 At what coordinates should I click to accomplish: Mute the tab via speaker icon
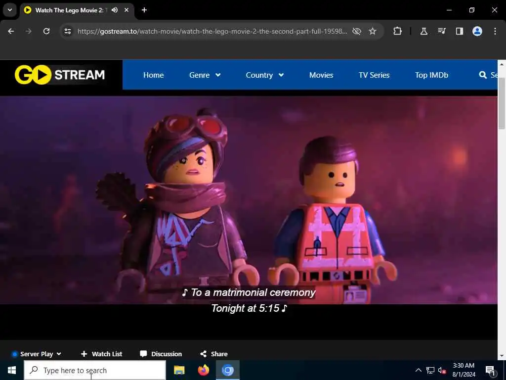point(115,10)
